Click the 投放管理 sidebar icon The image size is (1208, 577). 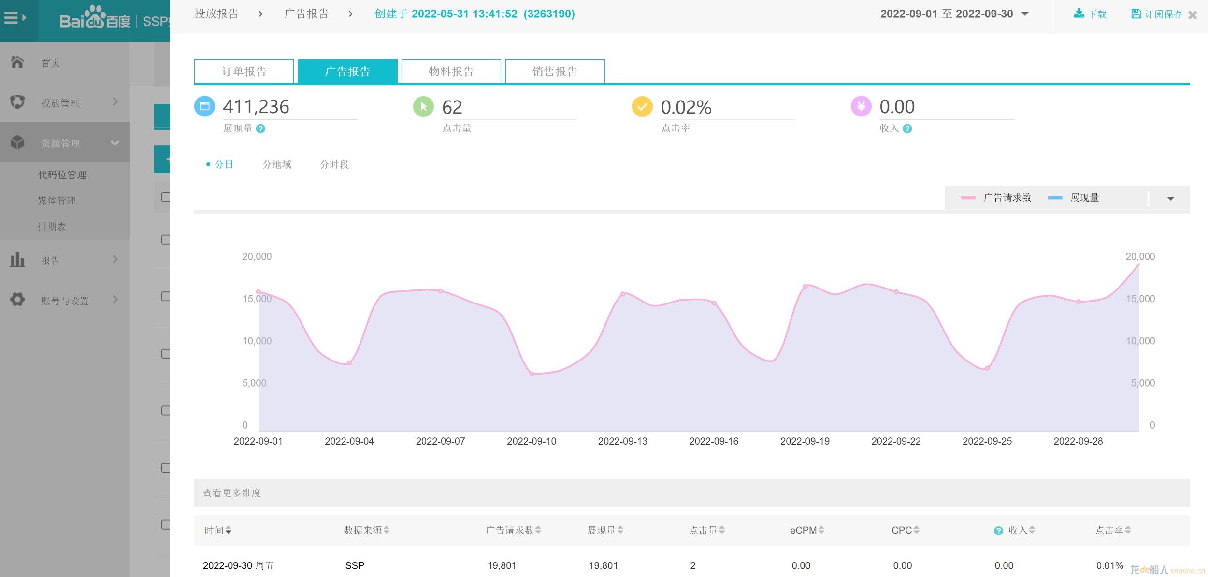coord(17,102)
